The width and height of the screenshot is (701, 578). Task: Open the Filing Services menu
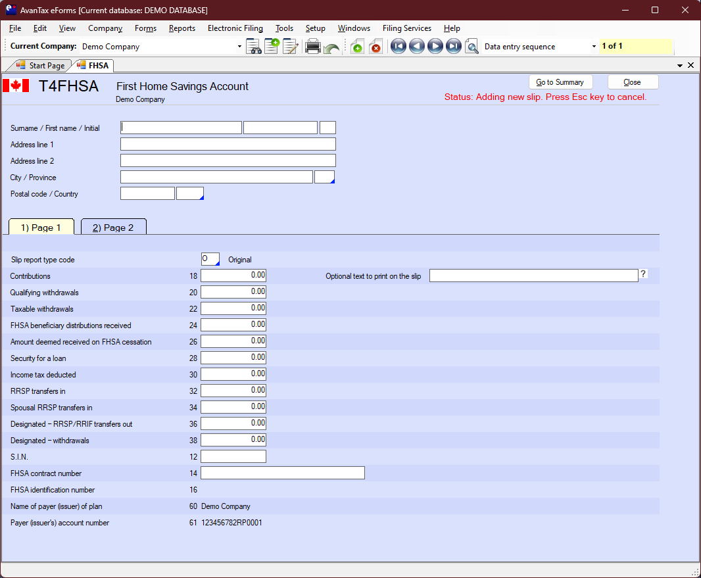tap(406, 28)
